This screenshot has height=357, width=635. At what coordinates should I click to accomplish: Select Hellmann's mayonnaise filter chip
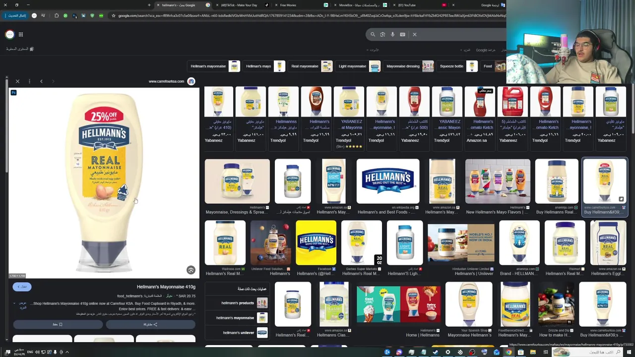pos(215,66)
